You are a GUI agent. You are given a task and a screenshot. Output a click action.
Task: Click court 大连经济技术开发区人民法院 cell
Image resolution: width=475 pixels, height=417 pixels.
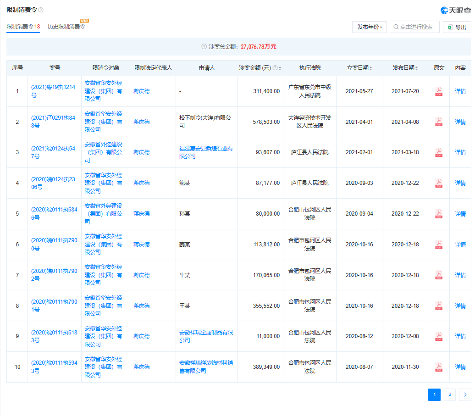click(x=309, y=122)
